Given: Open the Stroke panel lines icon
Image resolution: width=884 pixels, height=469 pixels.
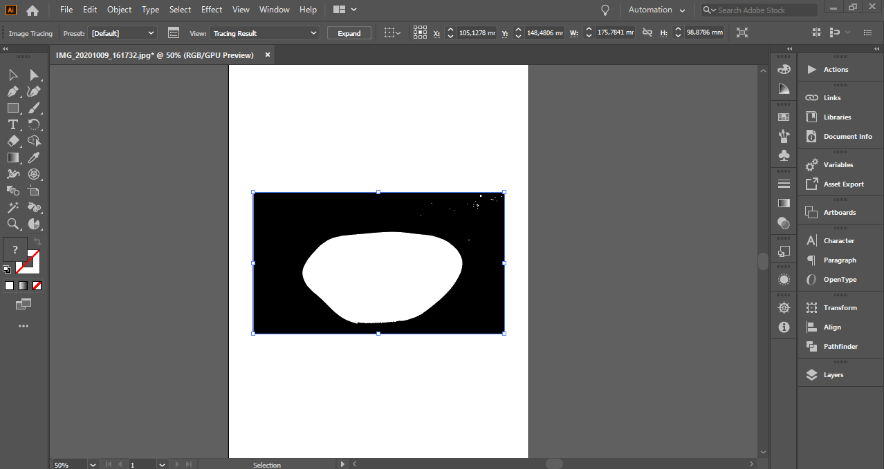Looking at the screenshot, I should (784, 184).
